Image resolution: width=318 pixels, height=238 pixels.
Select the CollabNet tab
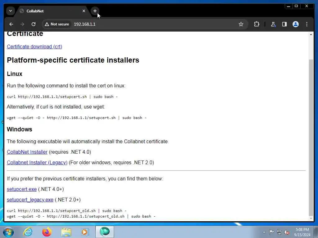53,11
